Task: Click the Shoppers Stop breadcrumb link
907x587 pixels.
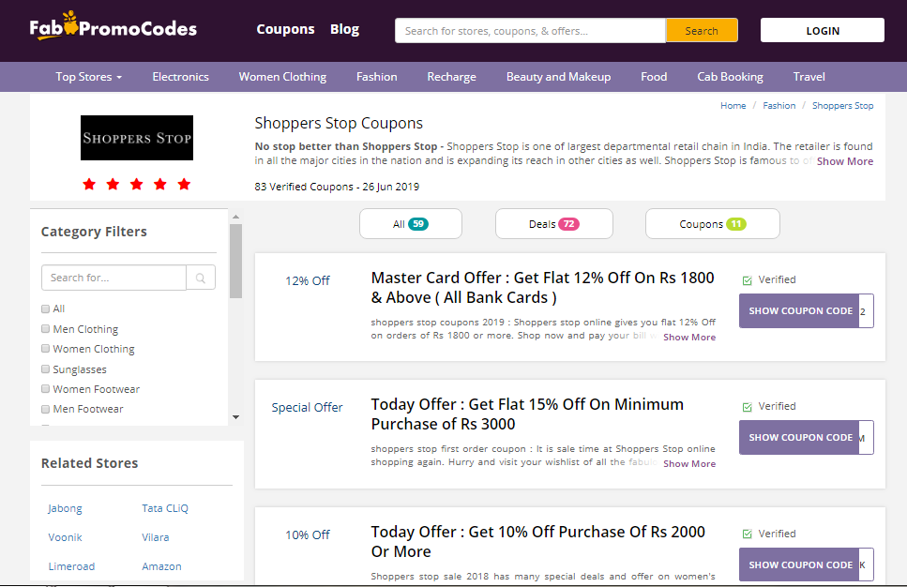Action: [x=842, y=105]
